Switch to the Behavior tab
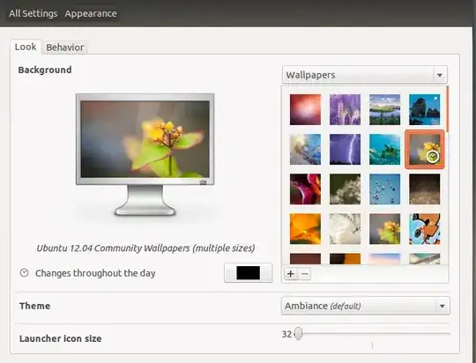The height and width of the screenshot is (363, 476). pos(65,48)
